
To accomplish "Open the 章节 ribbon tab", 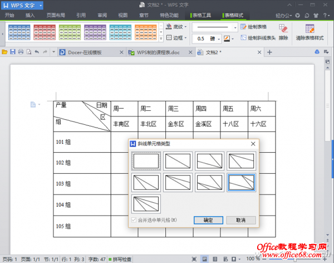I will point(144,16).
